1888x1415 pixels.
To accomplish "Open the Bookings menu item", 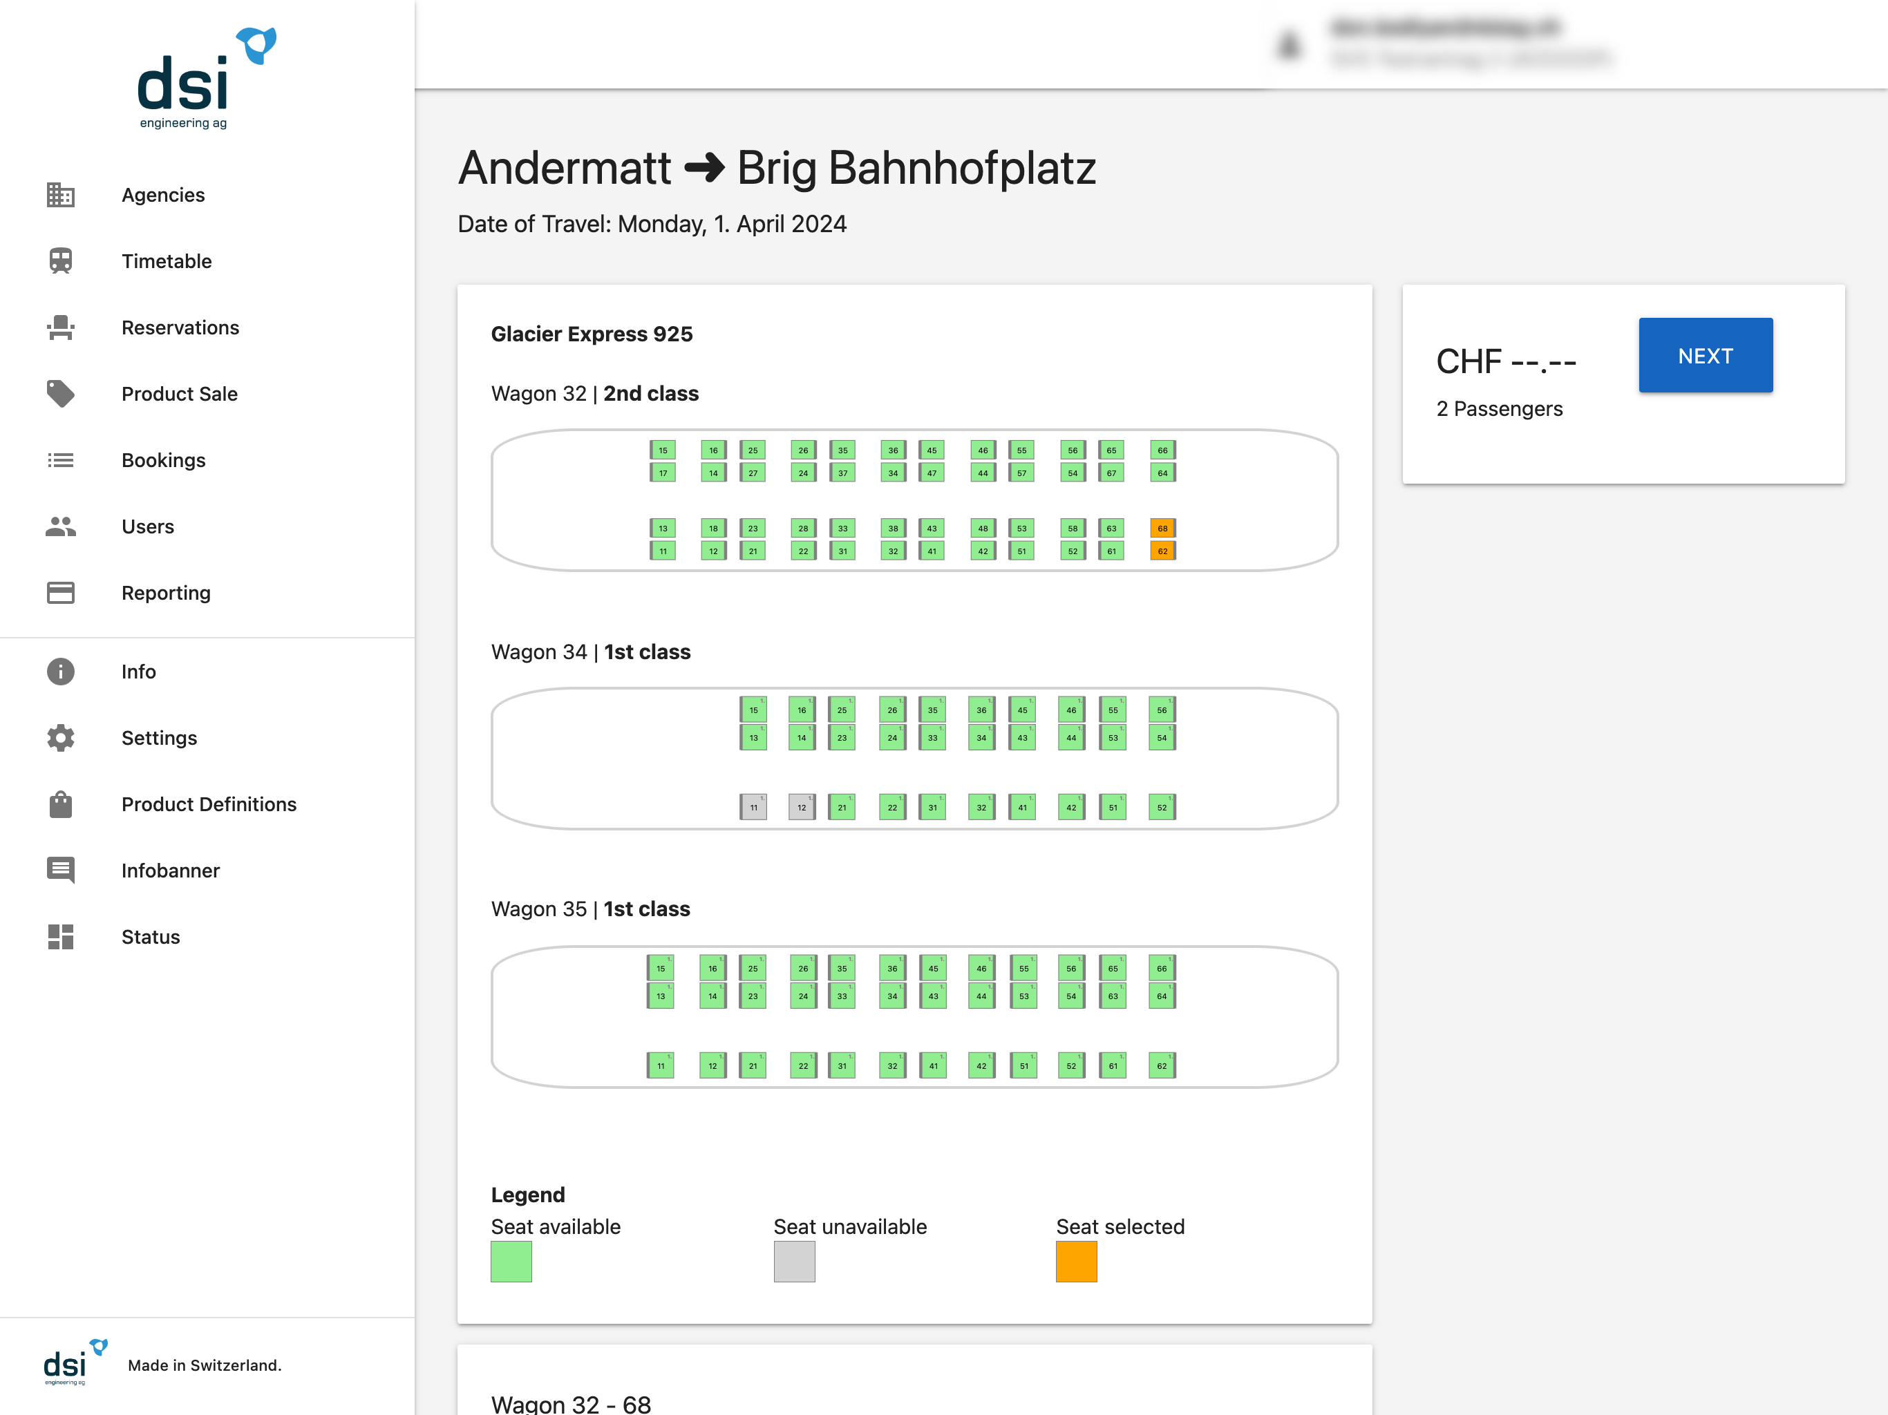I will (x=163, y=460).
